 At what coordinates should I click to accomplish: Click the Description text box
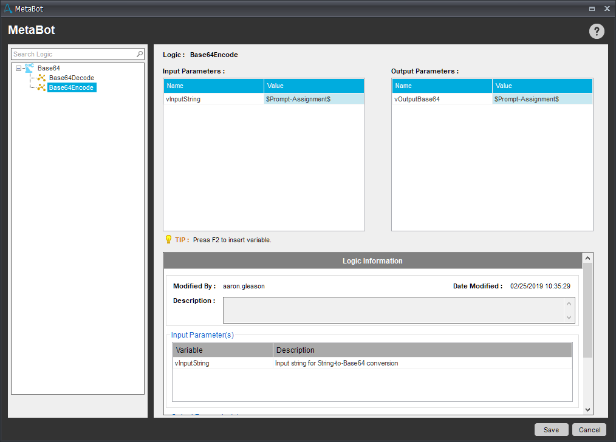394,310
